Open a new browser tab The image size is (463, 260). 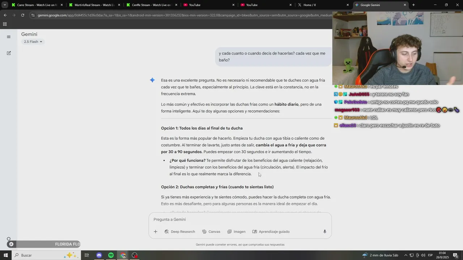[413, 5]
